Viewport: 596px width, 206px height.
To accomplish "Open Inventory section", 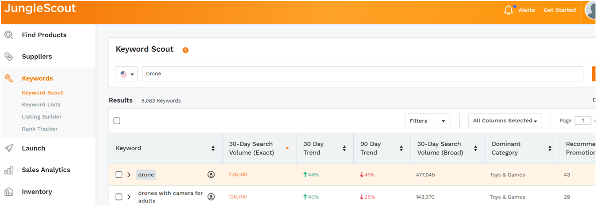I will (x=37, y=191).
